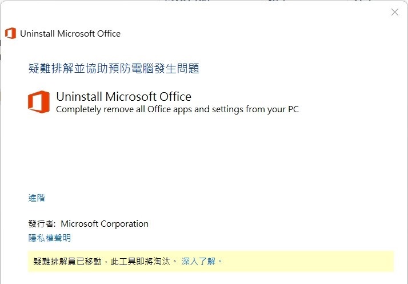
Task: Click the Microsoft Corporation publisher name
Action: [x=105, y=224]
